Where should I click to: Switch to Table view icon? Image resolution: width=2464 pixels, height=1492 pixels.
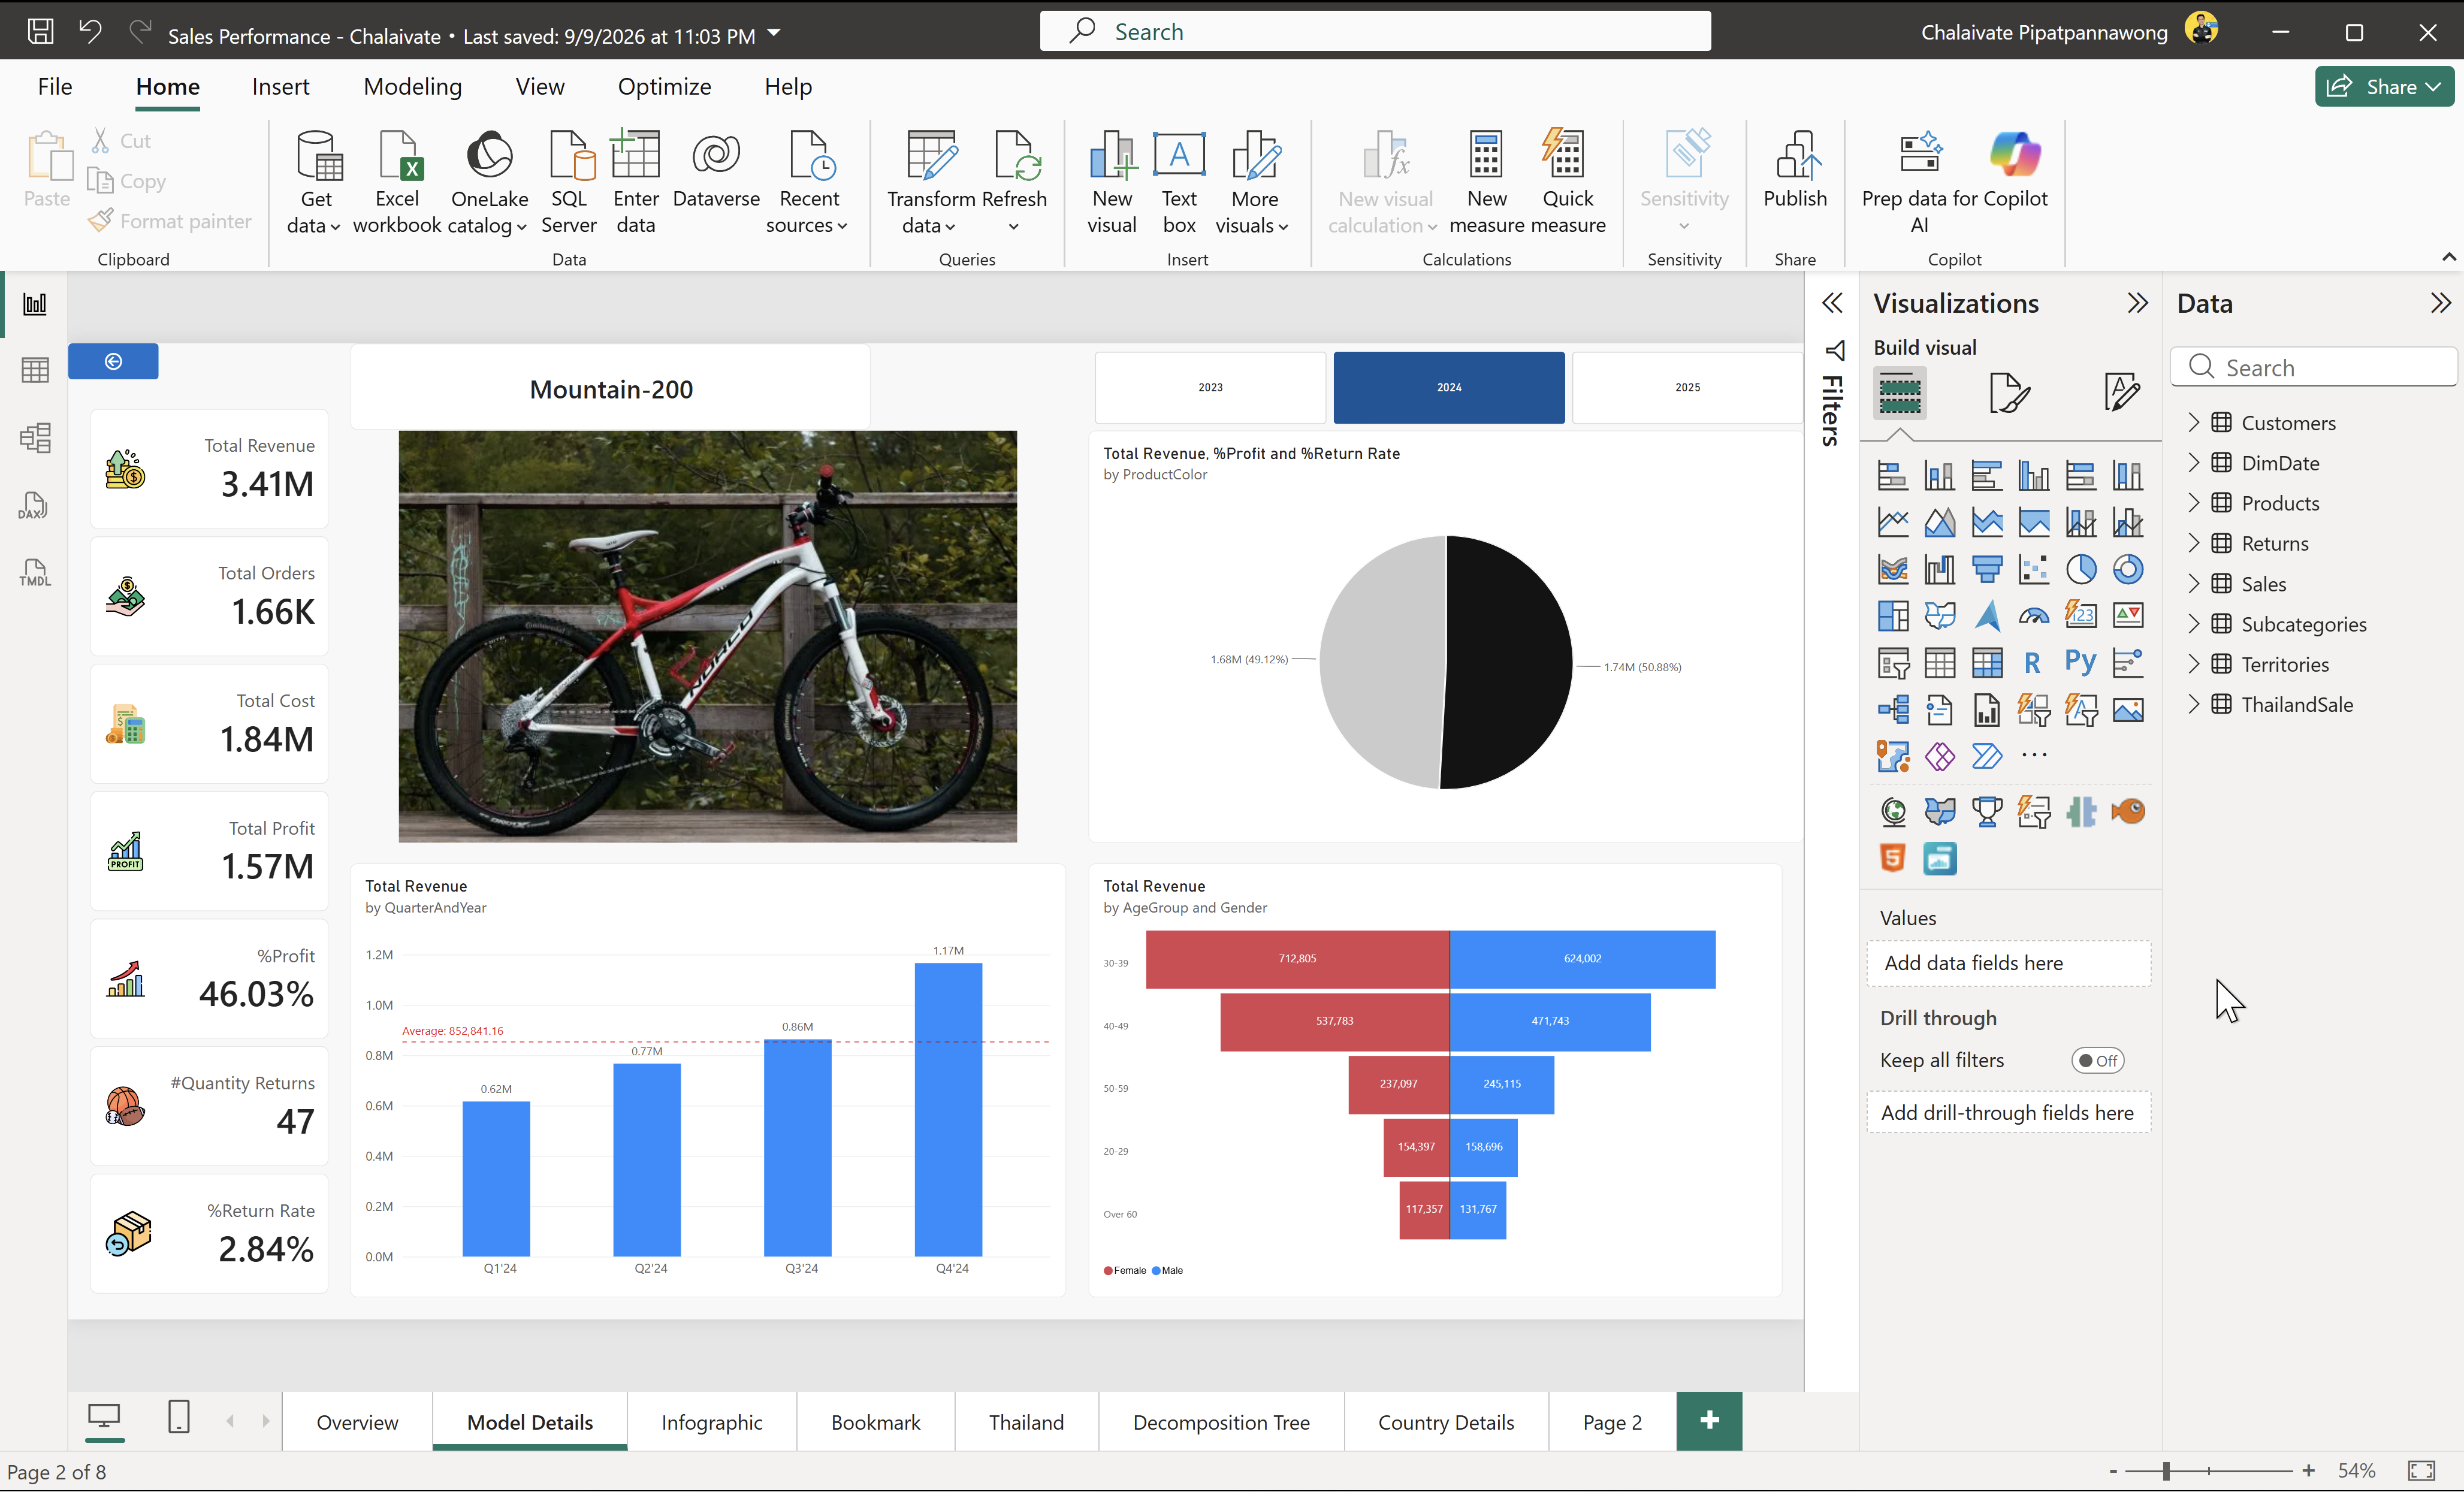click(x=35, y=371)
